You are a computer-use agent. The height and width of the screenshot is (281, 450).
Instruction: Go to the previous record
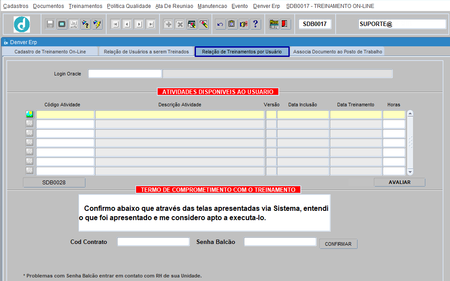pyautogui.click(x=127, y=24)
